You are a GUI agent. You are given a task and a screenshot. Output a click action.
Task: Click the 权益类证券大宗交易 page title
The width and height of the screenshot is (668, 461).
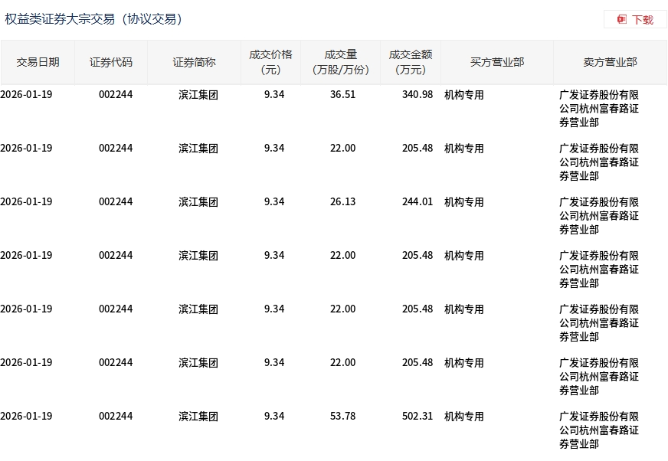point(93,19)
